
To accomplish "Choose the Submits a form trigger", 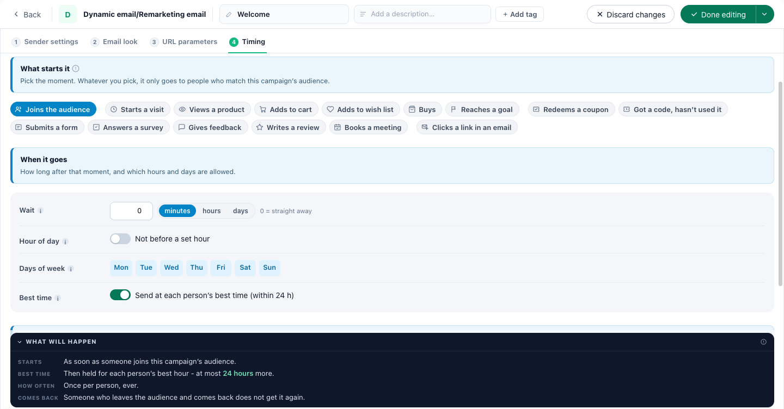I will click(47, 127).
